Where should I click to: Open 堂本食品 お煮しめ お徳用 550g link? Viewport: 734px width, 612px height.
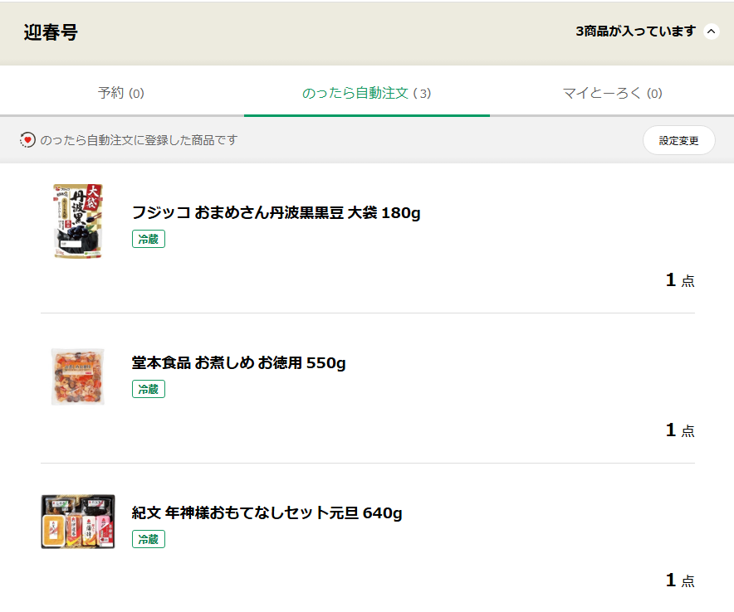coord(238,363)
